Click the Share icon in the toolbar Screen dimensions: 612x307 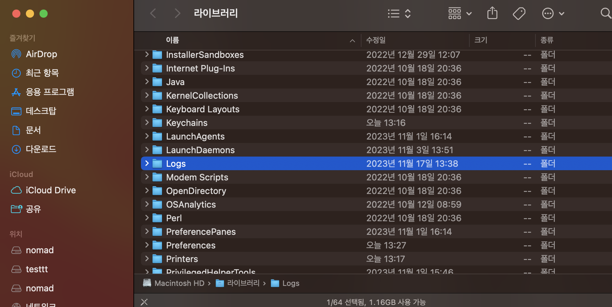point(492,13)
